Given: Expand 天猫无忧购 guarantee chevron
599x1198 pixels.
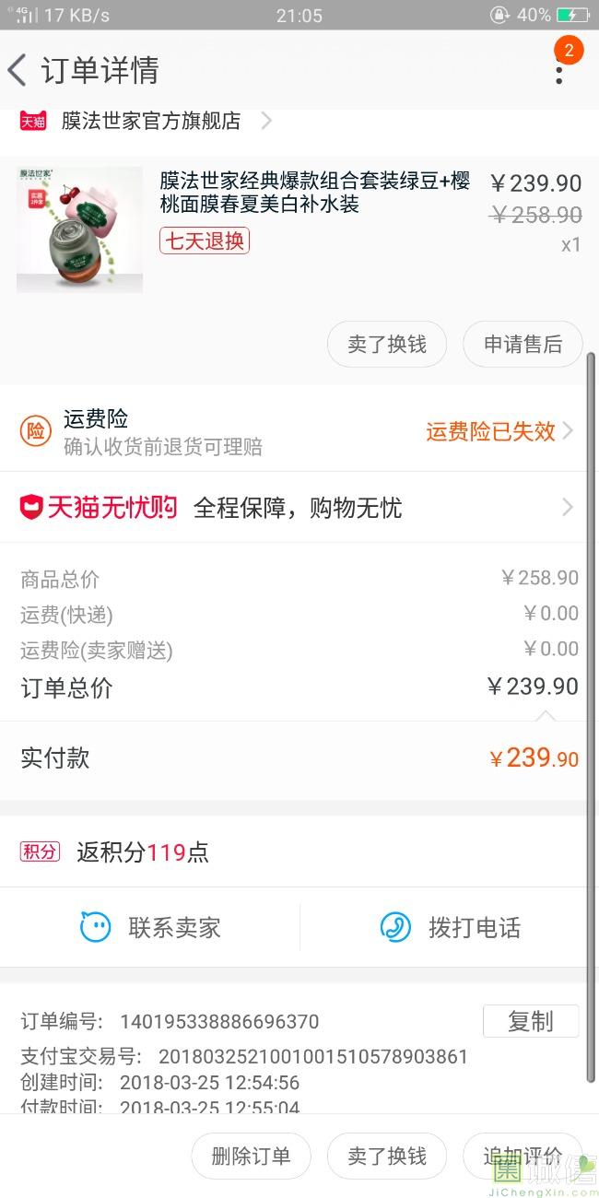Looking at the screenshot, I should pyautogui.click(x=568, y=507).
